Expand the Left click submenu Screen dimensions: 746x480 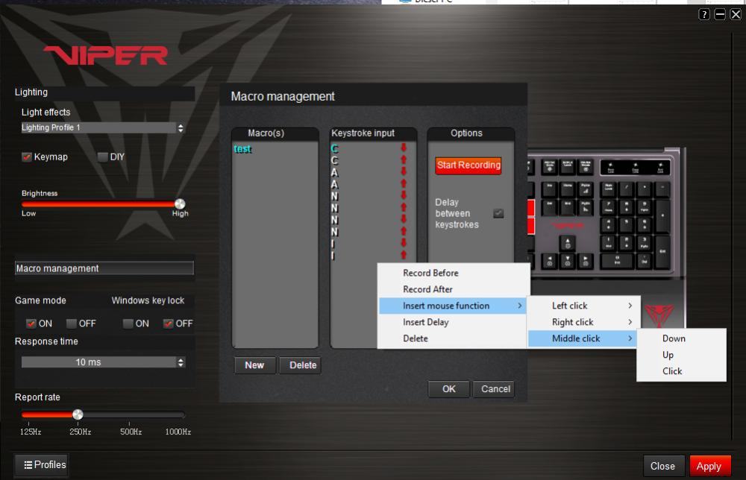click(584, 306)
